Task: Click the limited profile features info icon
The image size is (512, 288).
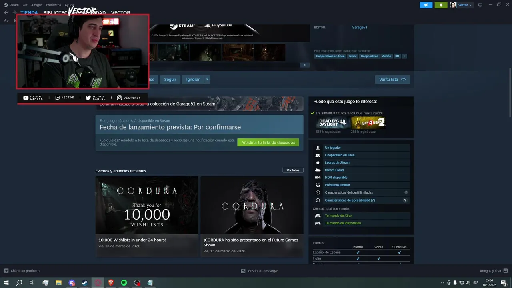Action: [x=318, y=192]
